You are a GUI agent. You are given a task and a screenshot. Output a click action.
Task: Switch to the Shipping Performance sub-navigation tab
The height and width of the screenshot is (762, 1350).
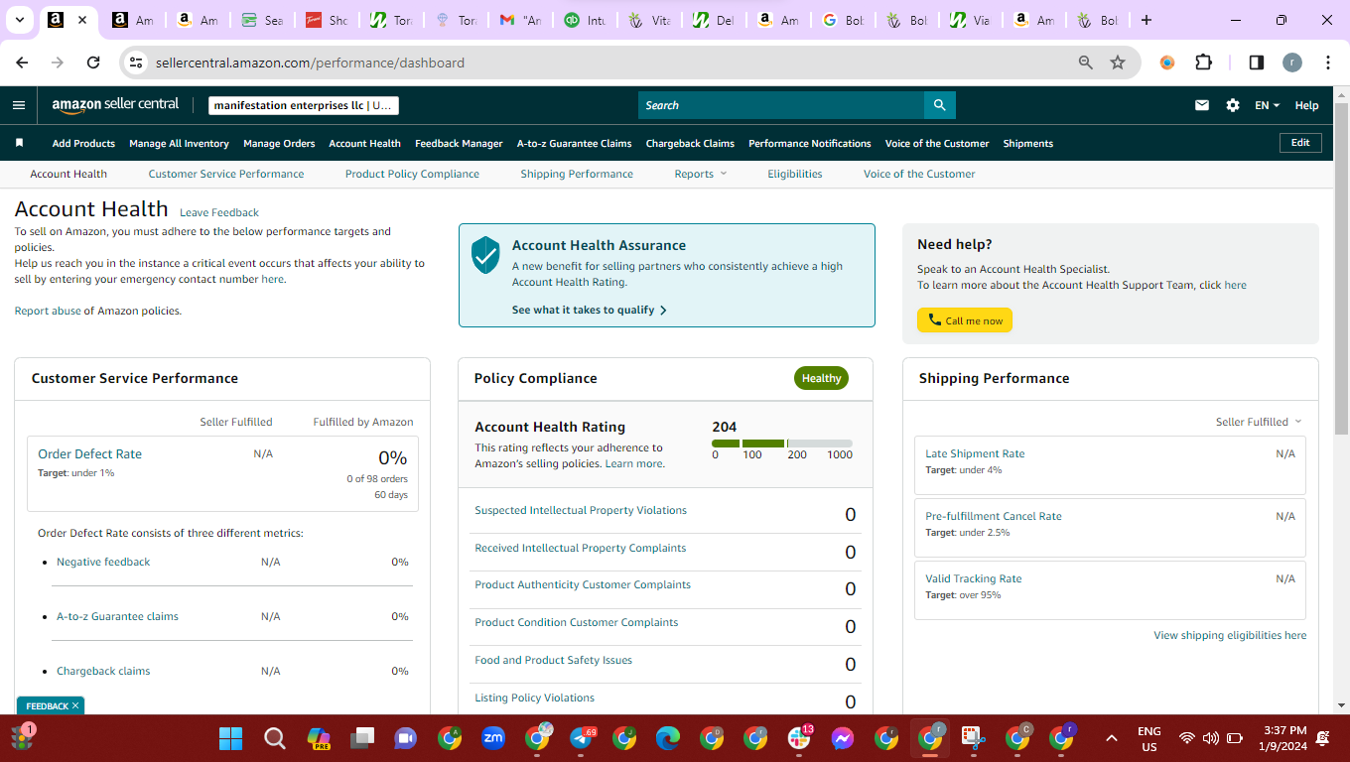[x=577, y=174]
